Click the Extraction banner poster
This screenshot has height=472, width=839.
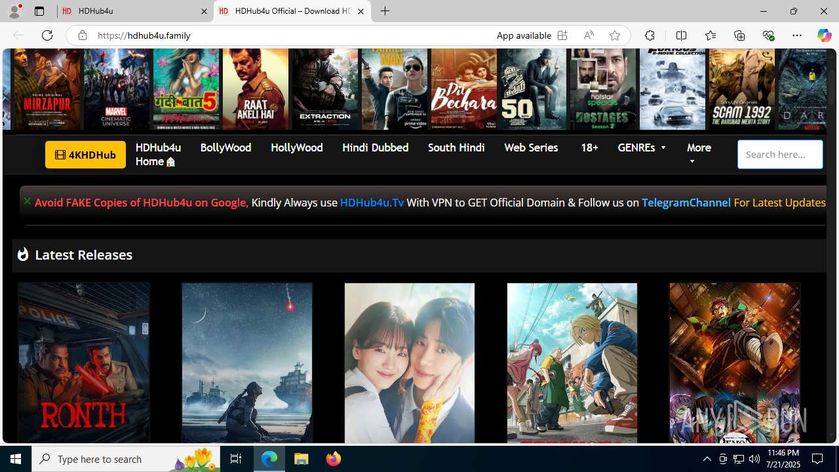click(324, 89)
